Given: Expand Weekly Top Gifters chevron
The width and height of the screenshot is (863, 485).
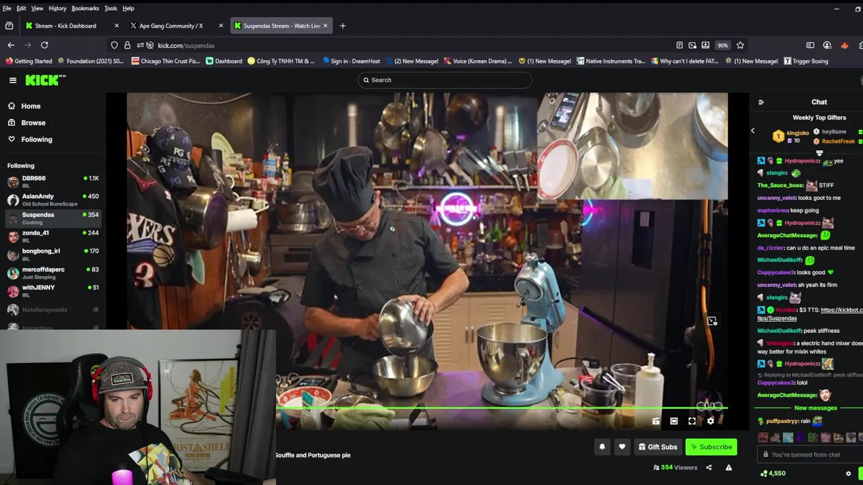Looking at the screenshot, I should 820,154.
